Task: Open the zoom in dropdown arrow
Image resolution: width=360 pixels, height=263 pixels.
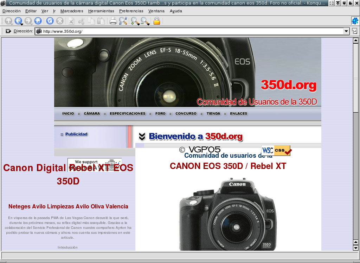Action: 138,25
